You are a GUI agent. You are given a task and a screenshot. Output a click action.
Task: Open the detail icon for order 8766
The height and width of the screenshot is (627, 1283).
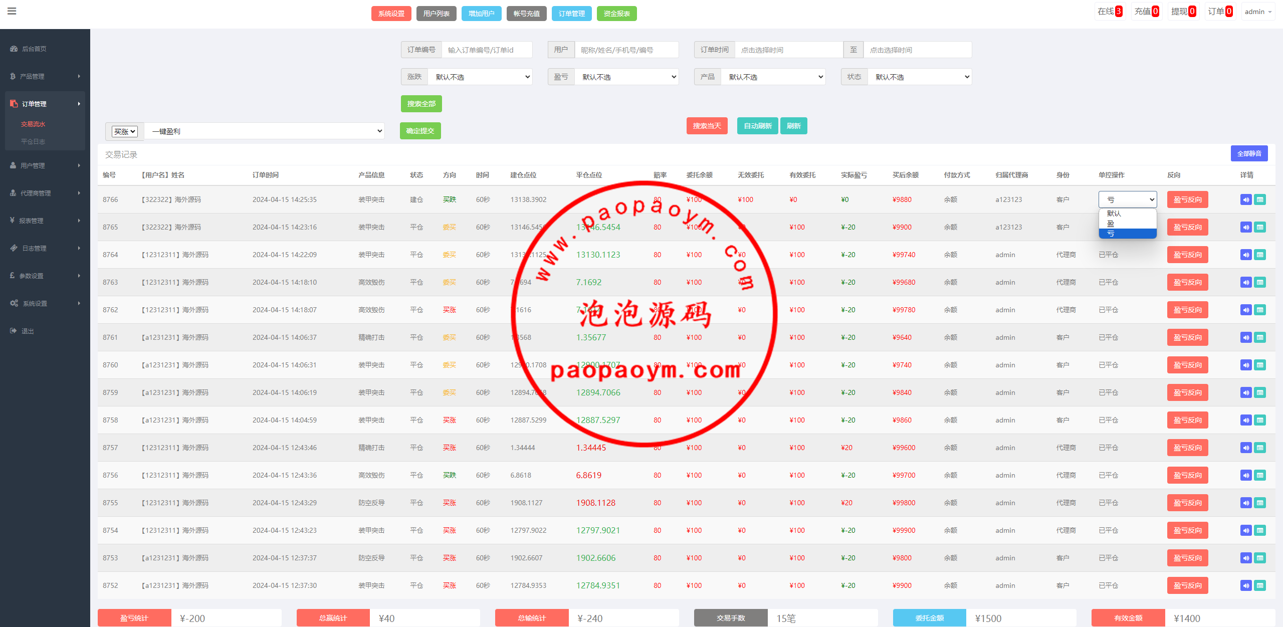[1260, 199]
